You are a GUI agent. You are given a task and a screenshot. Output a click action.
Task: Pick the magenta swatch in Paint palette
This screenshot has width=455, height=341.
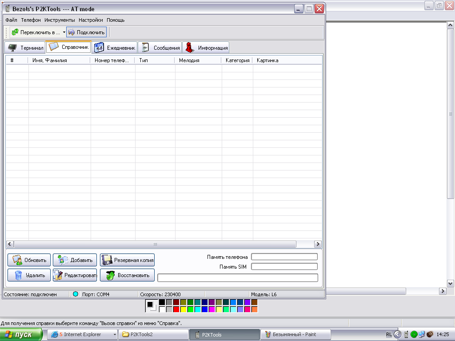212,309
